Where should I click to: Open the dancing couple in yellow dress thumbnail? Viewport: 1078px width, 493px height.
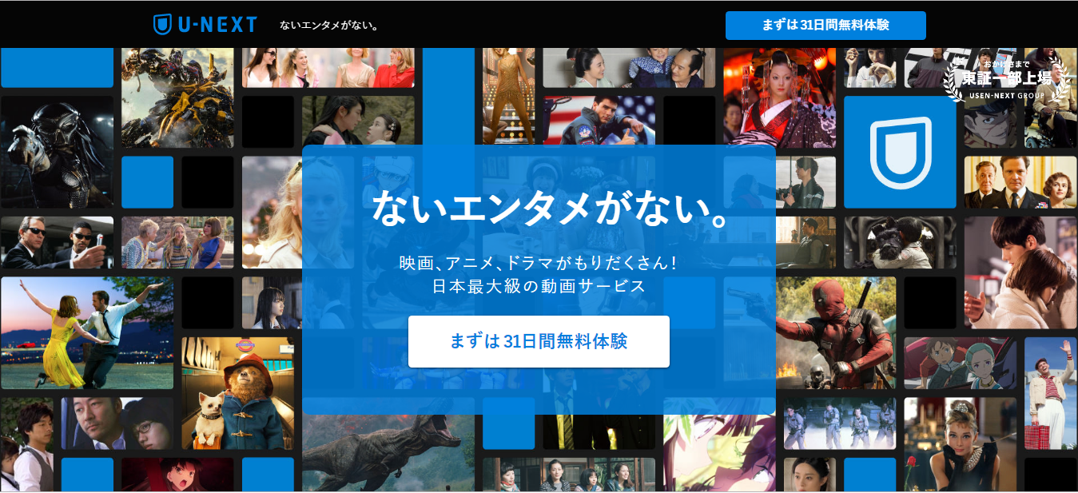tap(87, 333)
